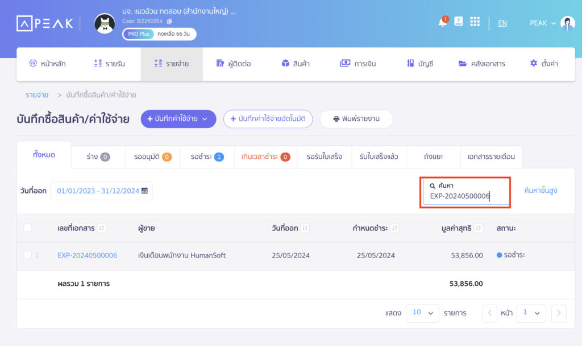Open the page number dropdown
The height and width of the screenshot is (346, 582).
[531, 313]
